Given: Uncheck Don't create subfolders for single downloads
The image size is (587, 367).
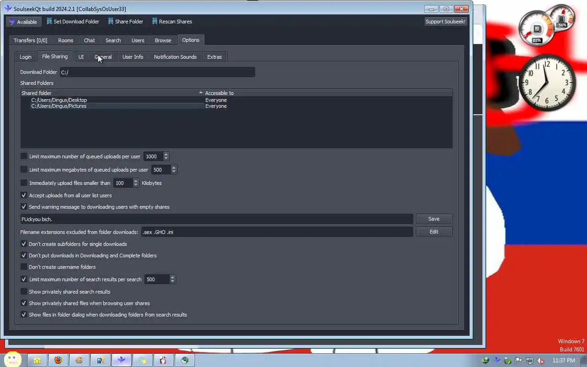Looking at the screenshot, I should (24, 244).
